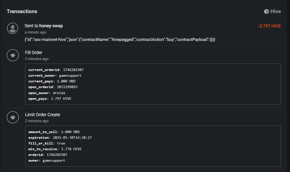Click the open_pays 3.797 HIVE line
The image size is (290, 172).
[x=50, y=99]
